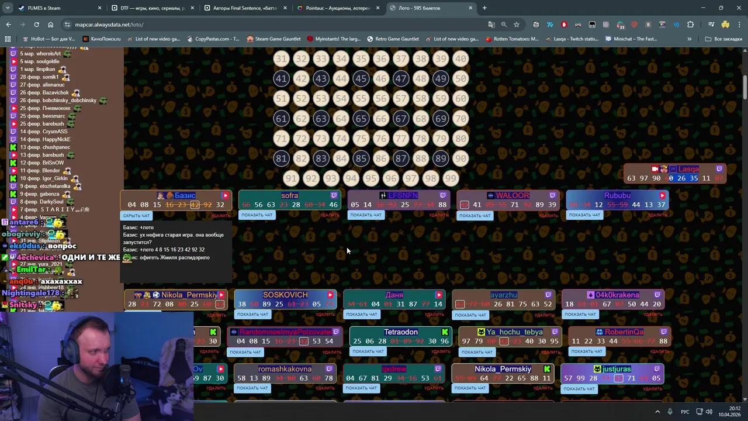
Task: Open the КиноПоиск.ru bookmark
Action: pos(101,39)
